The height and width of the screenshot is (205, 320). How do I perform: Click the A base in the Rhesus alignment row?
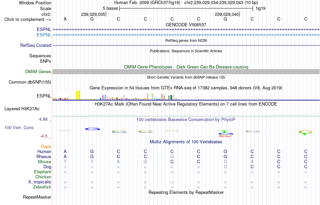tap(65, 156)
